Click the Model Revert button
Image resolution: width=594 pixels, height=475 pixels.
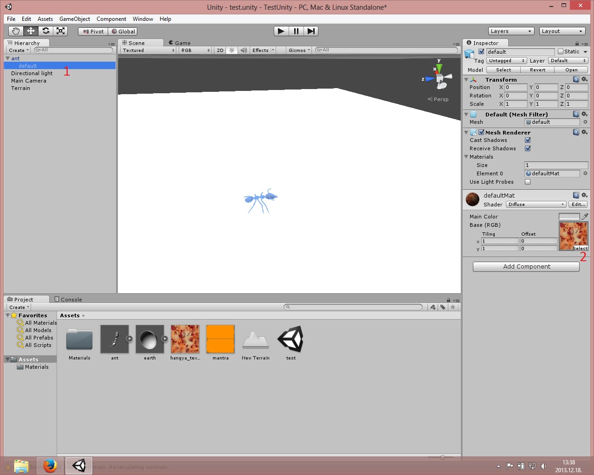(x=537, y=70)
